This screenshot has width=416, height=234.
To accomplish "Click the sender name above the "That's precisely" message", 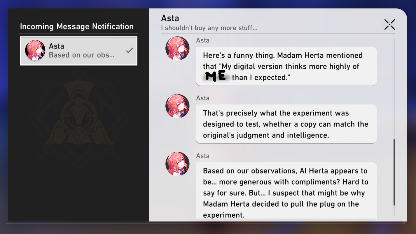I will [203, 98].
